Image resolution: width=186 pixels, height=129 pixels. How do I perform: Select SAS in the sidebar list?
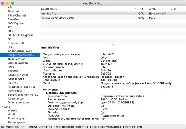click(x=10, y=31)
